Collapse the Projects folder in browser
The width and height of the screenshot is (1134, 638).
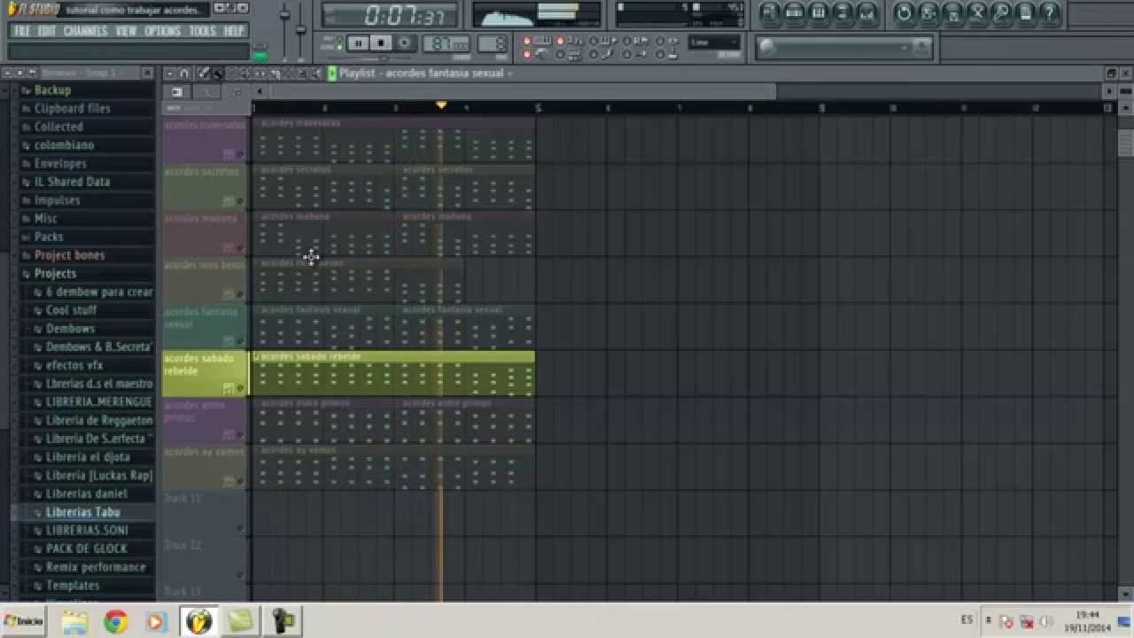point(54,274)
